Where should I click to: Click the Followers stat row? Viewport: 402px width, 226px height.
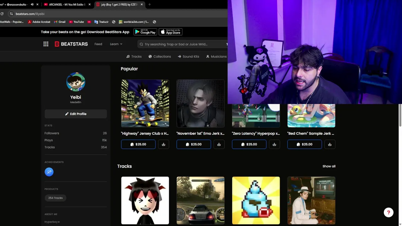point(76,133)
